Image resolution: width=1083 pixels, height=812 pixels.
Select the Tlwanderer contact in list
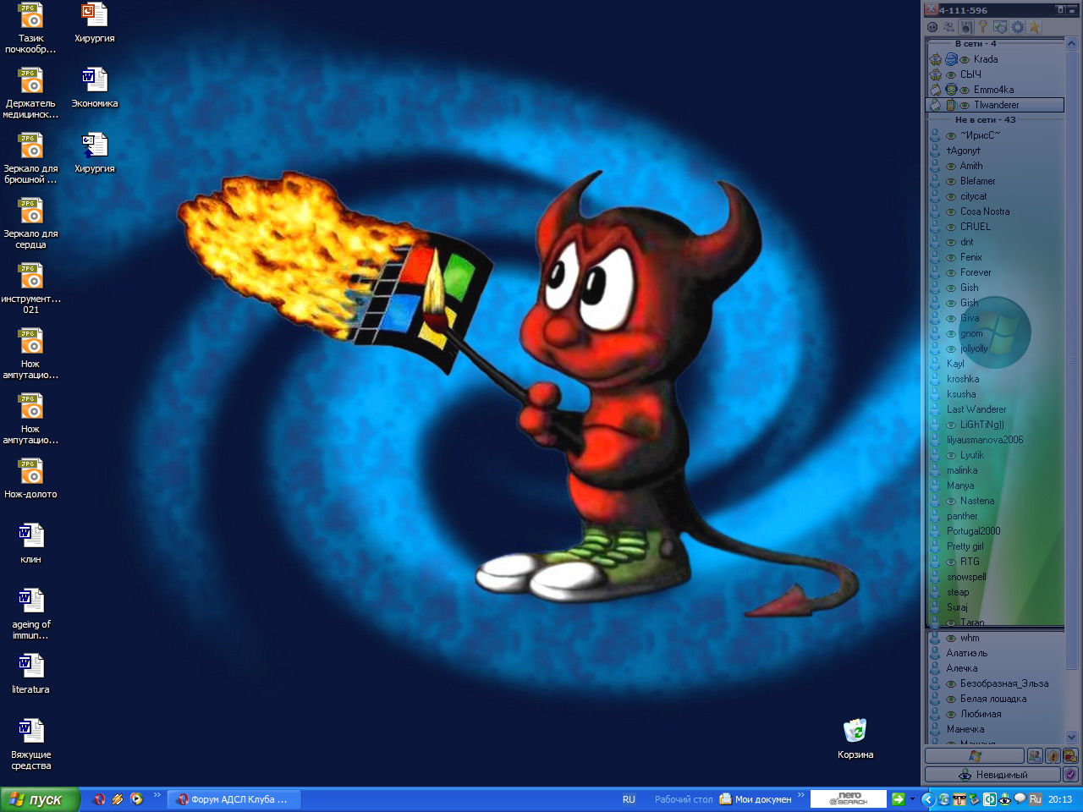tap(996, 105)
